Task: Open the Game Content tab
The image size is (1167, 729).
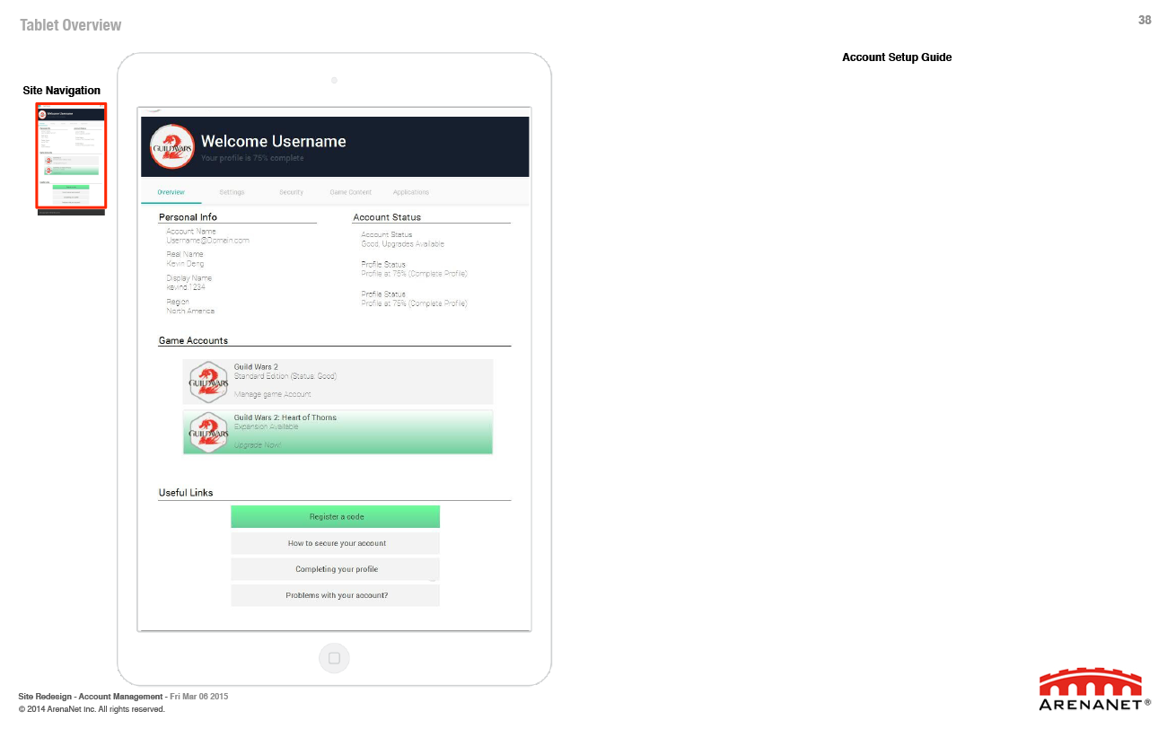Action: 350,192
